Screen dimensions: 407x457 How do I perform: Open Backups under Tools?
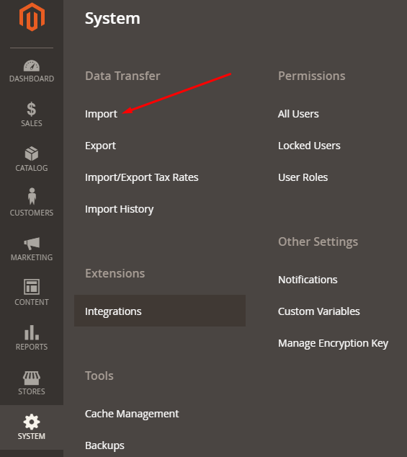(x=104, y=445)
